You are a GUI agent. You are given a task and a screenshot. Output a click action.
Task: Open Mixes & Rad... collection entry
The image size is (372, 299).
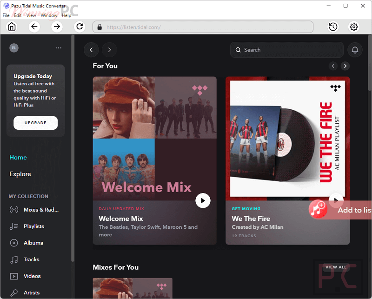(x=41, y=210)
